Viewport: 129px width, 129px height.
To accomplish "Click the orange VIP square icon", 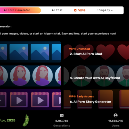I will coord(75,10).
